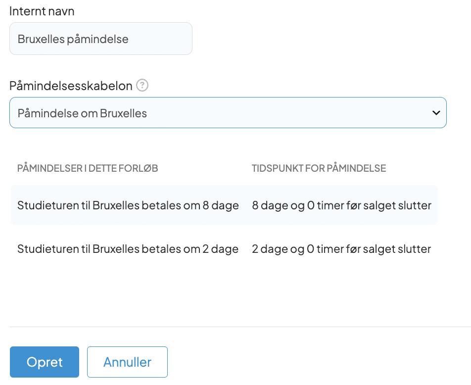Click the "2 dage og 0 timer" timing cell
The image size is (471, 385).
(341, 249)
